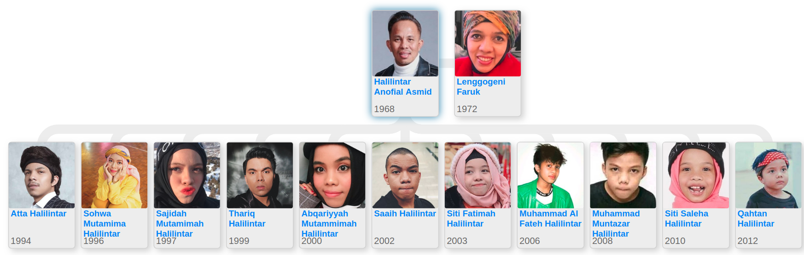Select Abqariyyah Mutammimah Halilintar's photo
This screenshot has height=255, width=804.
(332, 175)
